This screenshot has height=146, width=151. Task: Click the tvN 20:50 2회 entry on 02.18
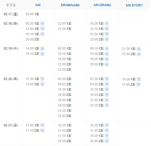[x=32, y=39]
